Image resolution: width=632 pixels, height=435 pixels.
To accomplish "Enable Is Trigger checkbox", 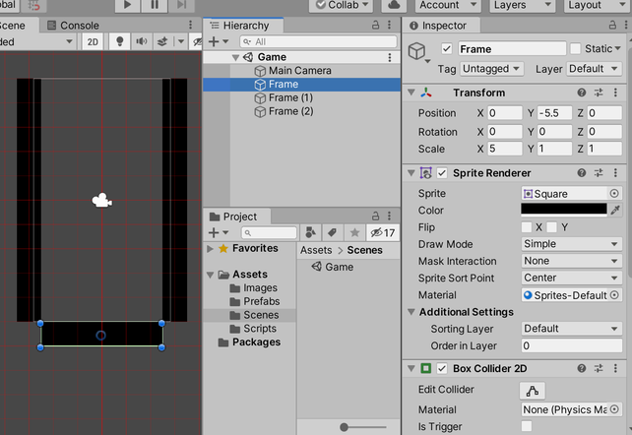I will 527,426.
